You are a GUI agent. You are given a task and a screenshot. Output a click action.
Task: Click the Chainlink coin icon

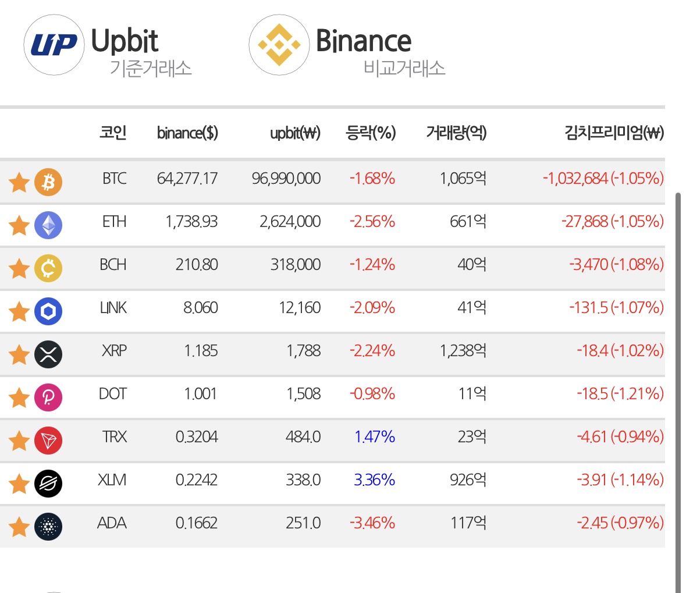48,311
